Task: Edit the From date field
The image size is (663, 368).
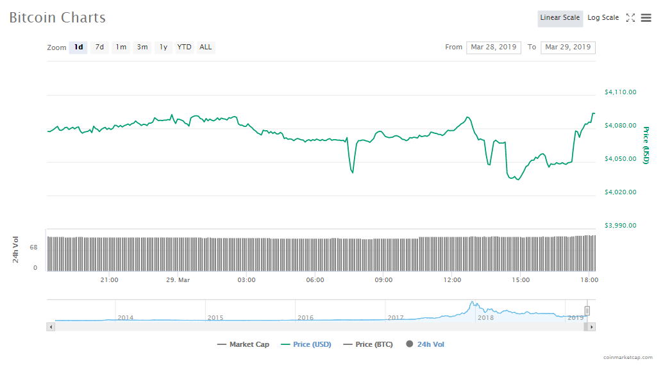Action: [493, 47]
